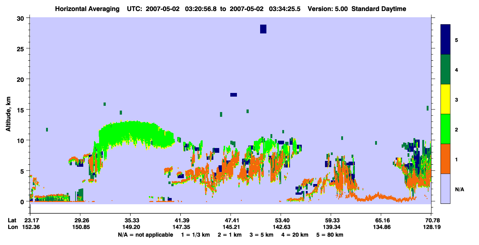Click the 15 km altitude tick label
The height and width of the screenshot is (245, 479).
click(x=21, y=110)
